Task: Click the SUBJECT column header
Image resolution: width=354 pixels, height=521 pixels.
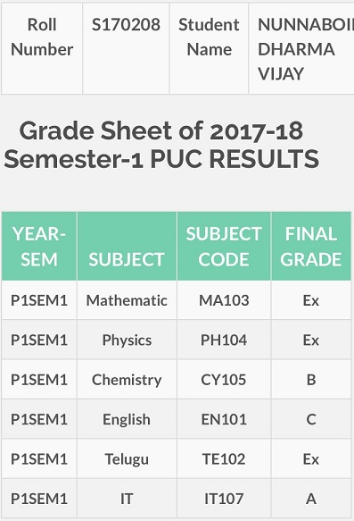Action: [127, 247]
